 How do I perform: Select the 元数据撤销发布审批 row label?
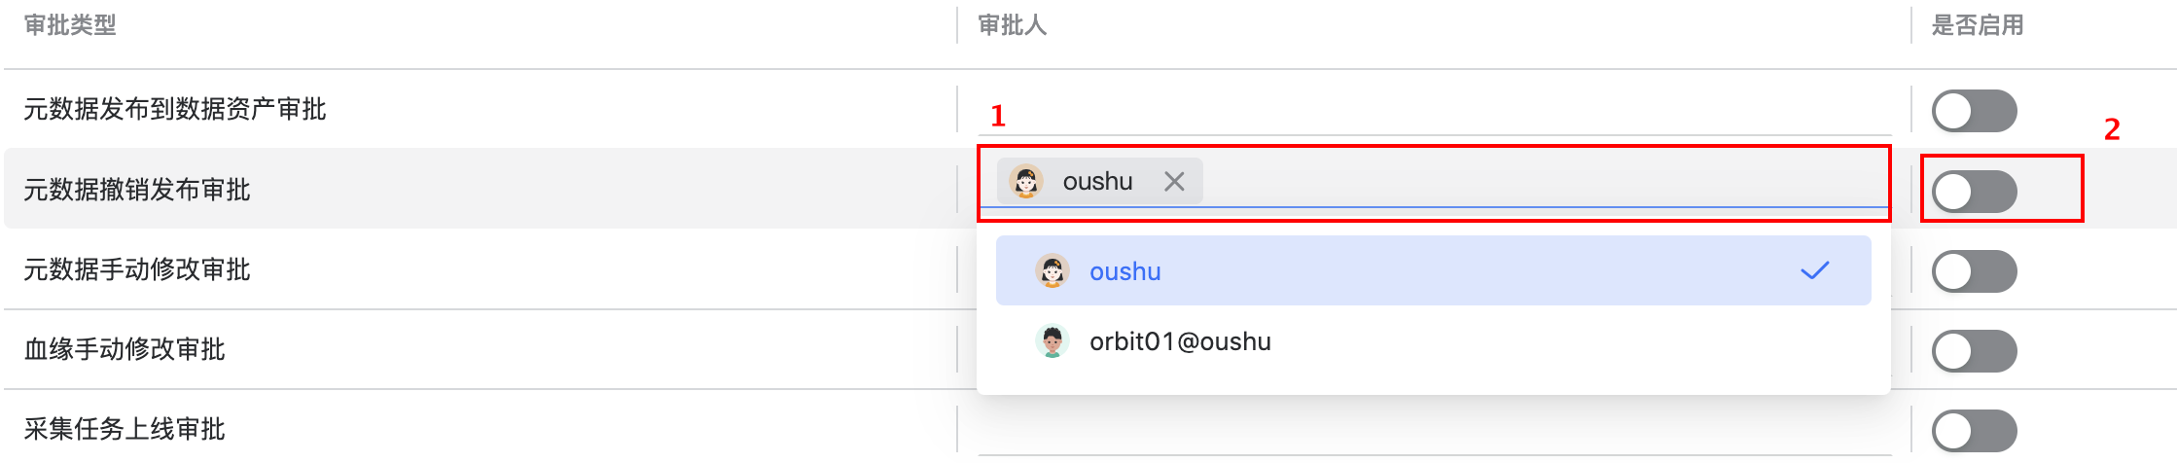137,190
